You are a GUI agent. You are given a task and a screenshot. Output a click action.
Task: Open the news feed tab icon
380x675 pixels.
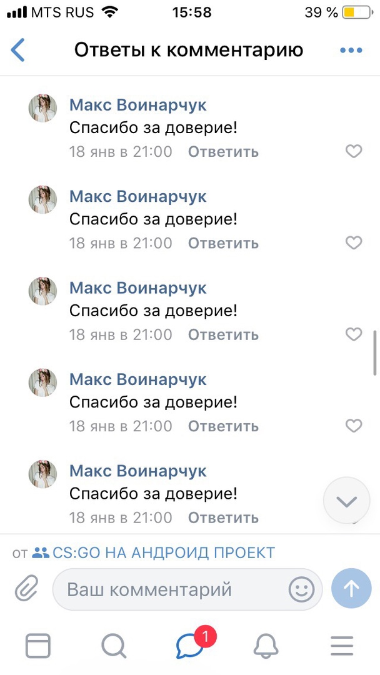pyautogui.click(x=37, y=645)
